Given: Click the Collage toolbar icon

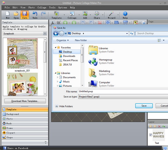Looking at the screenshot, I should coord(72,14).
